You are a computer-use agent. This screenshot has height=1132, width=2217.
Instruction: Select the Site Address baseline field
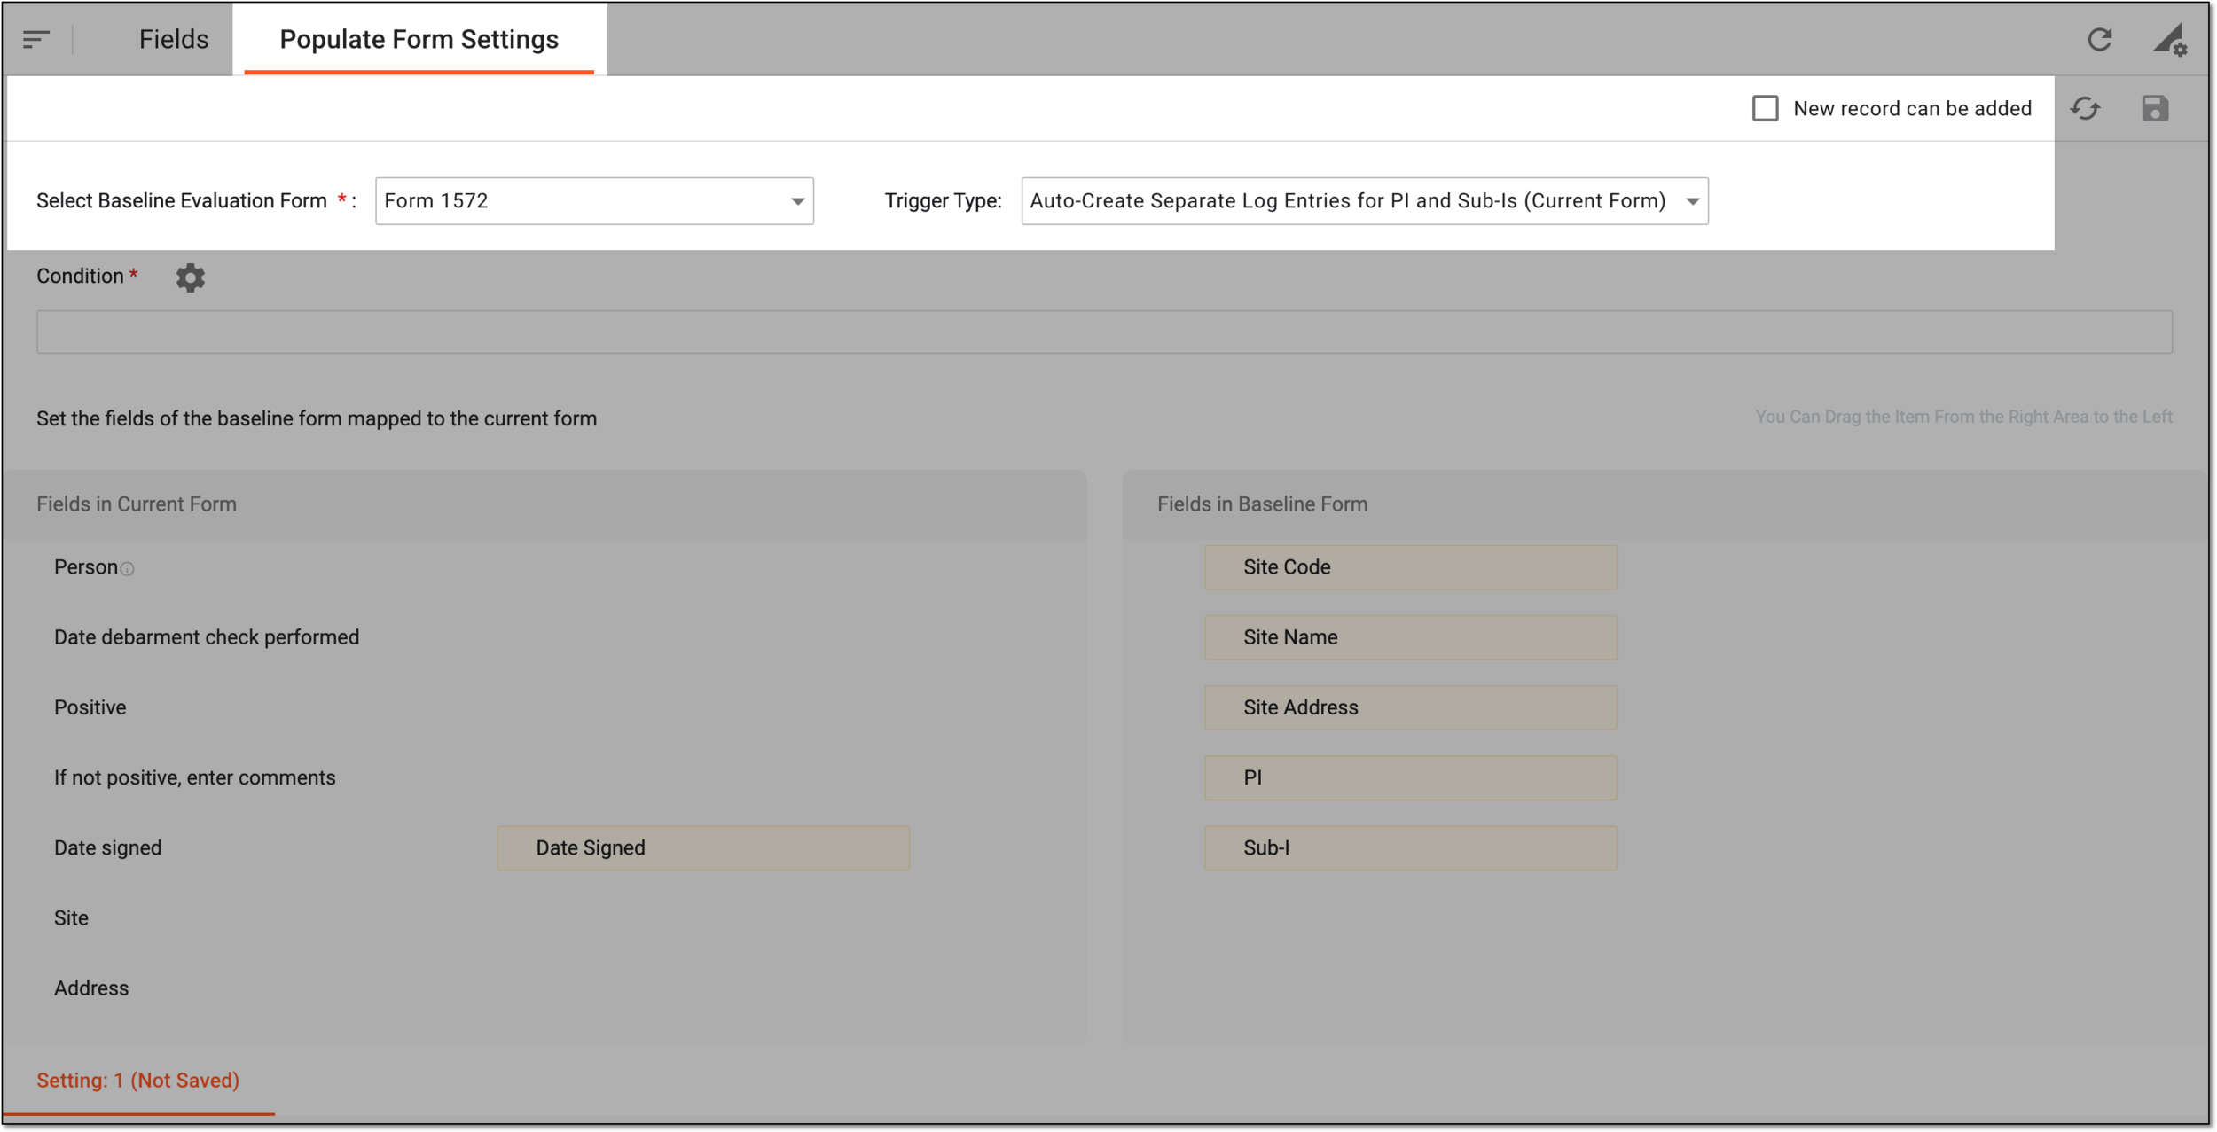[x=1410, y=707]
